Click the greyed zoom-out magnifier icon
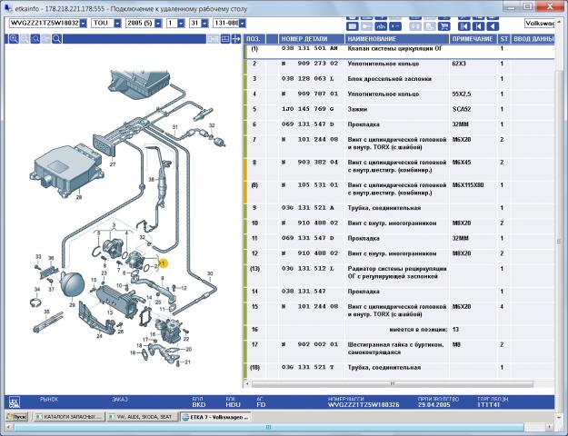Screen dimensions: 568x436 click(x=25, y=39)
